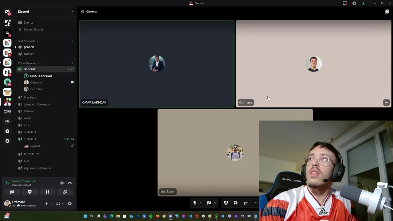Mute the microphone in the call control bar

[195, 203]
